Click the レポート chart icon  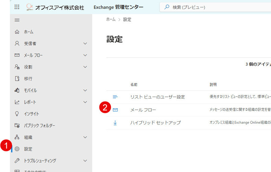click(x=17, y=102)
